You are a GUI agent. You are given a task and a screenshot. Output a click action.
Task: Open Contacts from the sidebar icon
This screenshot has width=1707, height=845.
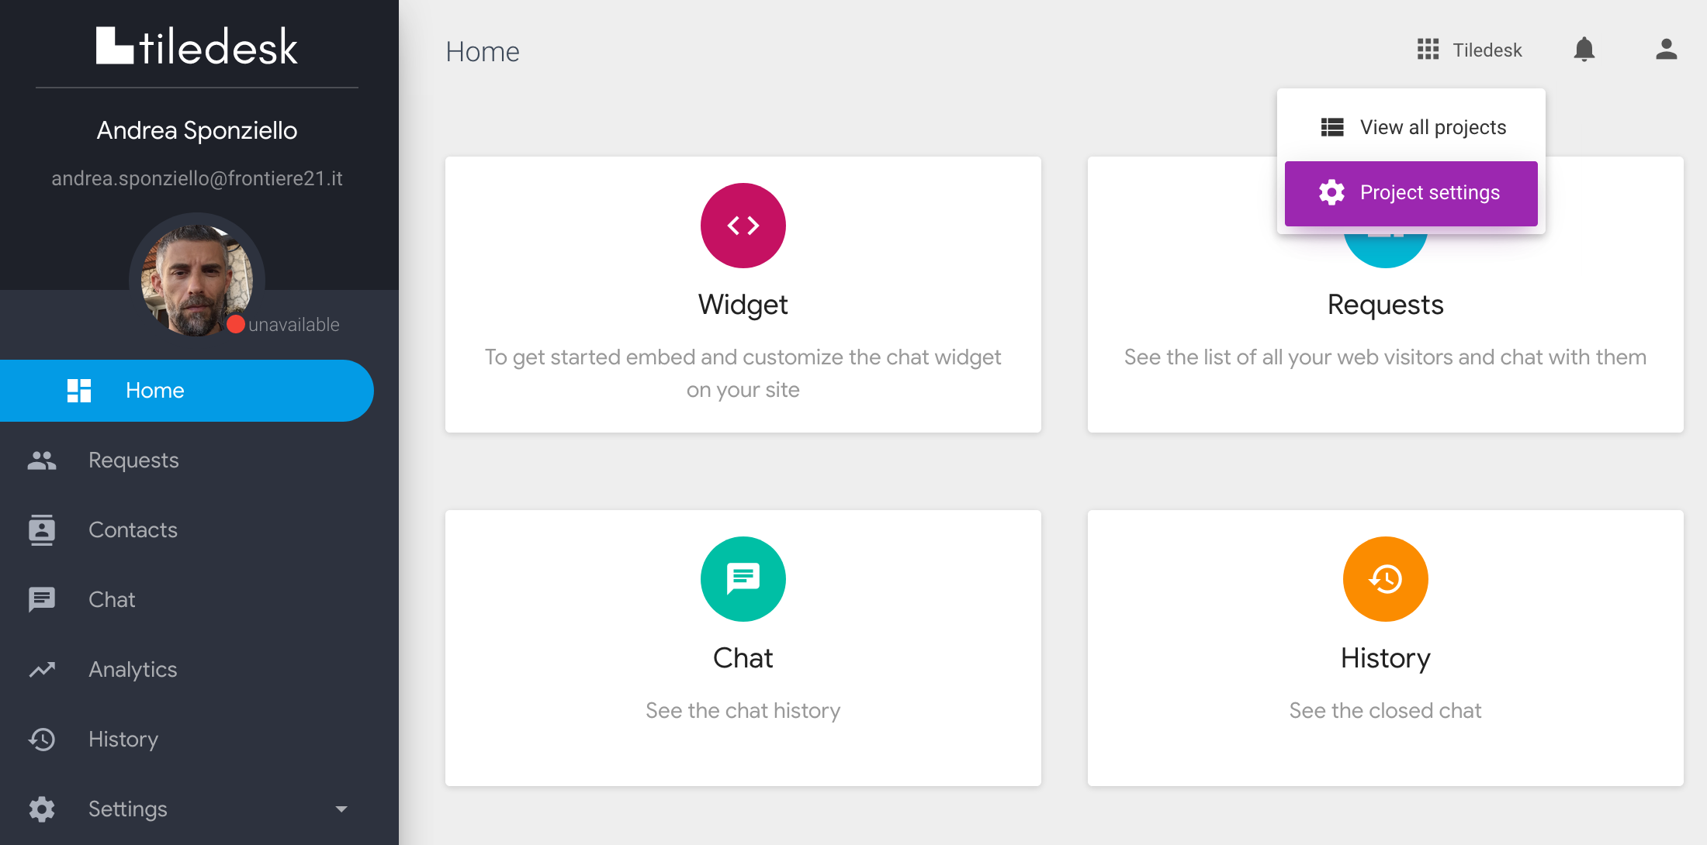(41, 529)
